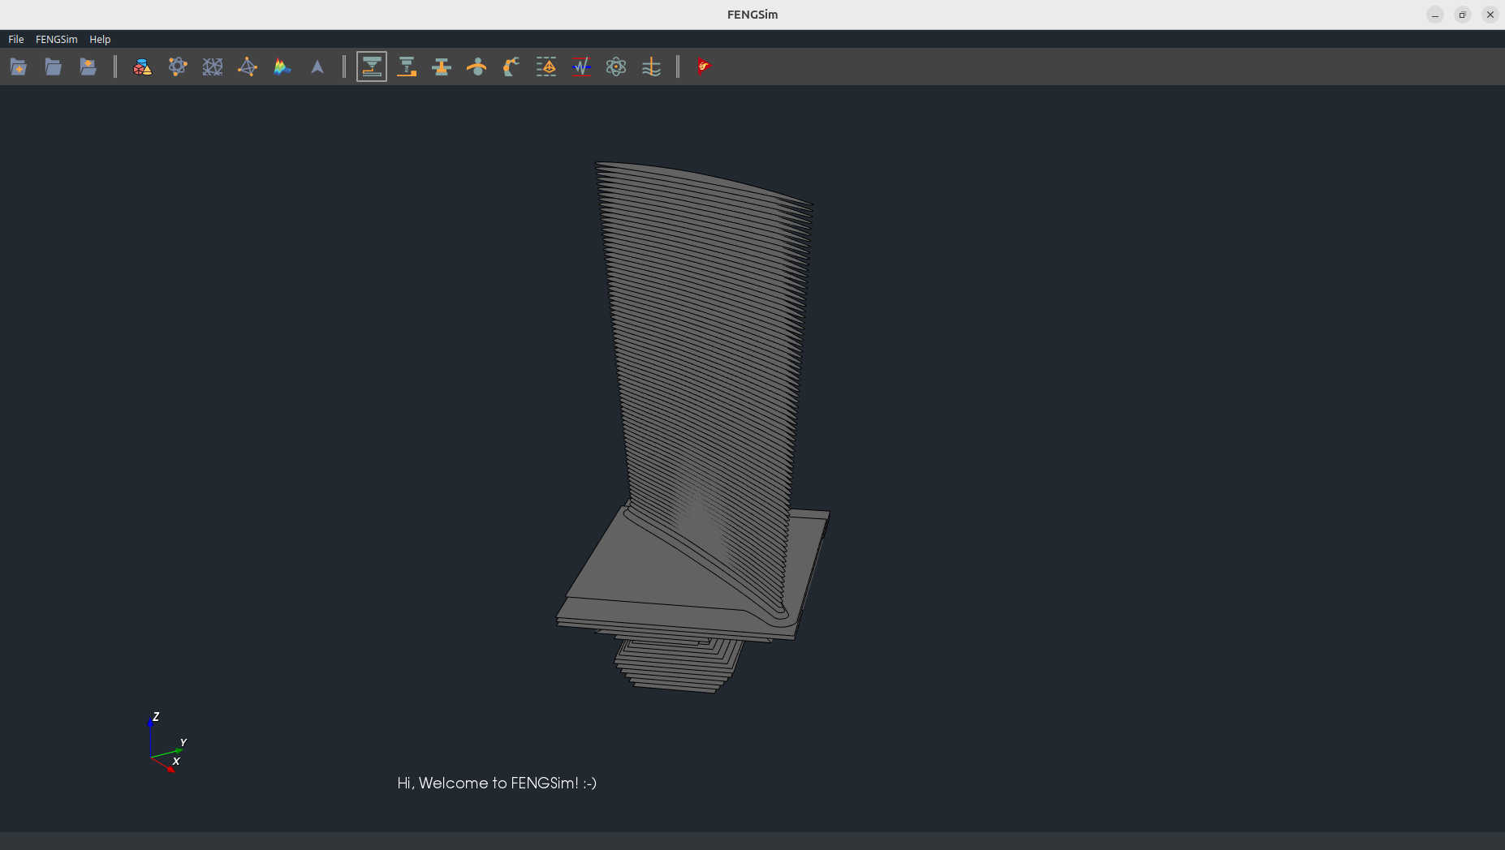1505x850 pixels.
Task: Open the FENGSim menu
Action: (x=56, y=39)
